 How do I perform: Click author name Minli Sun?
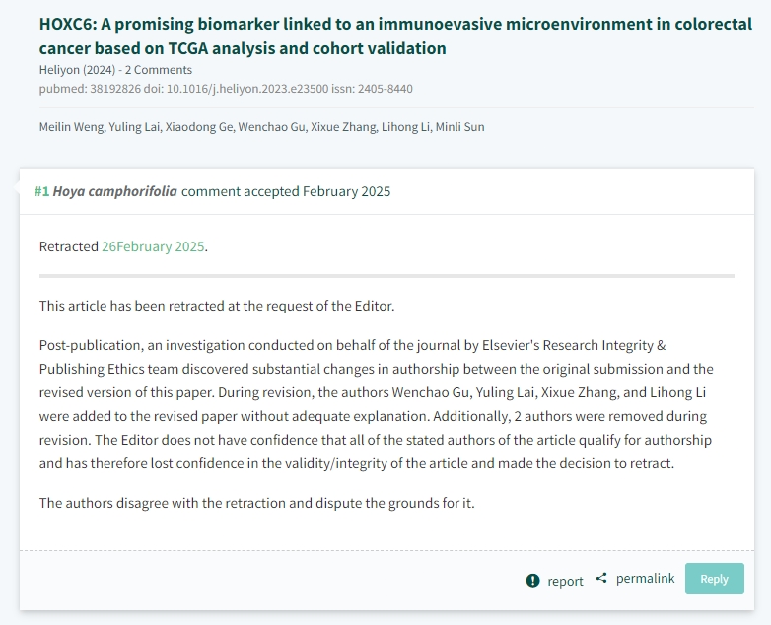pos(459,127)
